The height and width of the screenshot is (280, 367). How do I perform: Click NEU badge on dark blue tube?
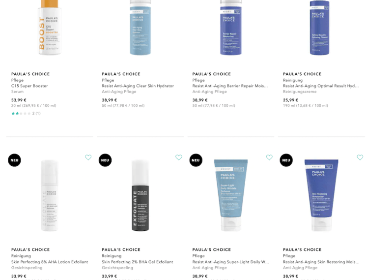[x=286, y=160]
